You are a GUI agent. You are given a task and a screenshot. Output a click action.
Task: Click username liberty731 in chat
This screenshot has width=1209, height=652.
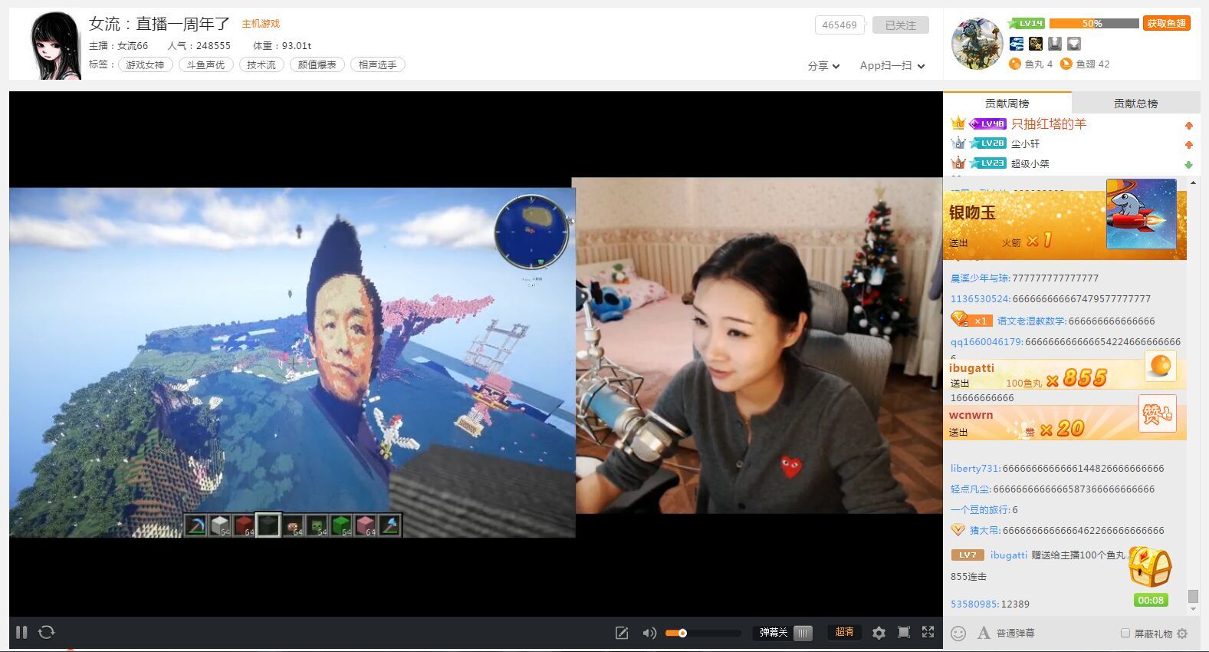975,469
